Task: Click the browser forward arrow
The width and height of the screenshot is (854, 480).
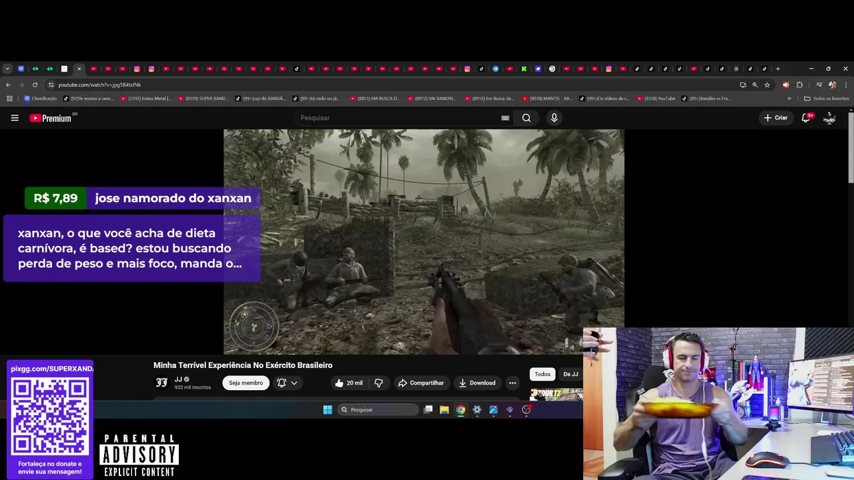Action: [x=21, y=85]
